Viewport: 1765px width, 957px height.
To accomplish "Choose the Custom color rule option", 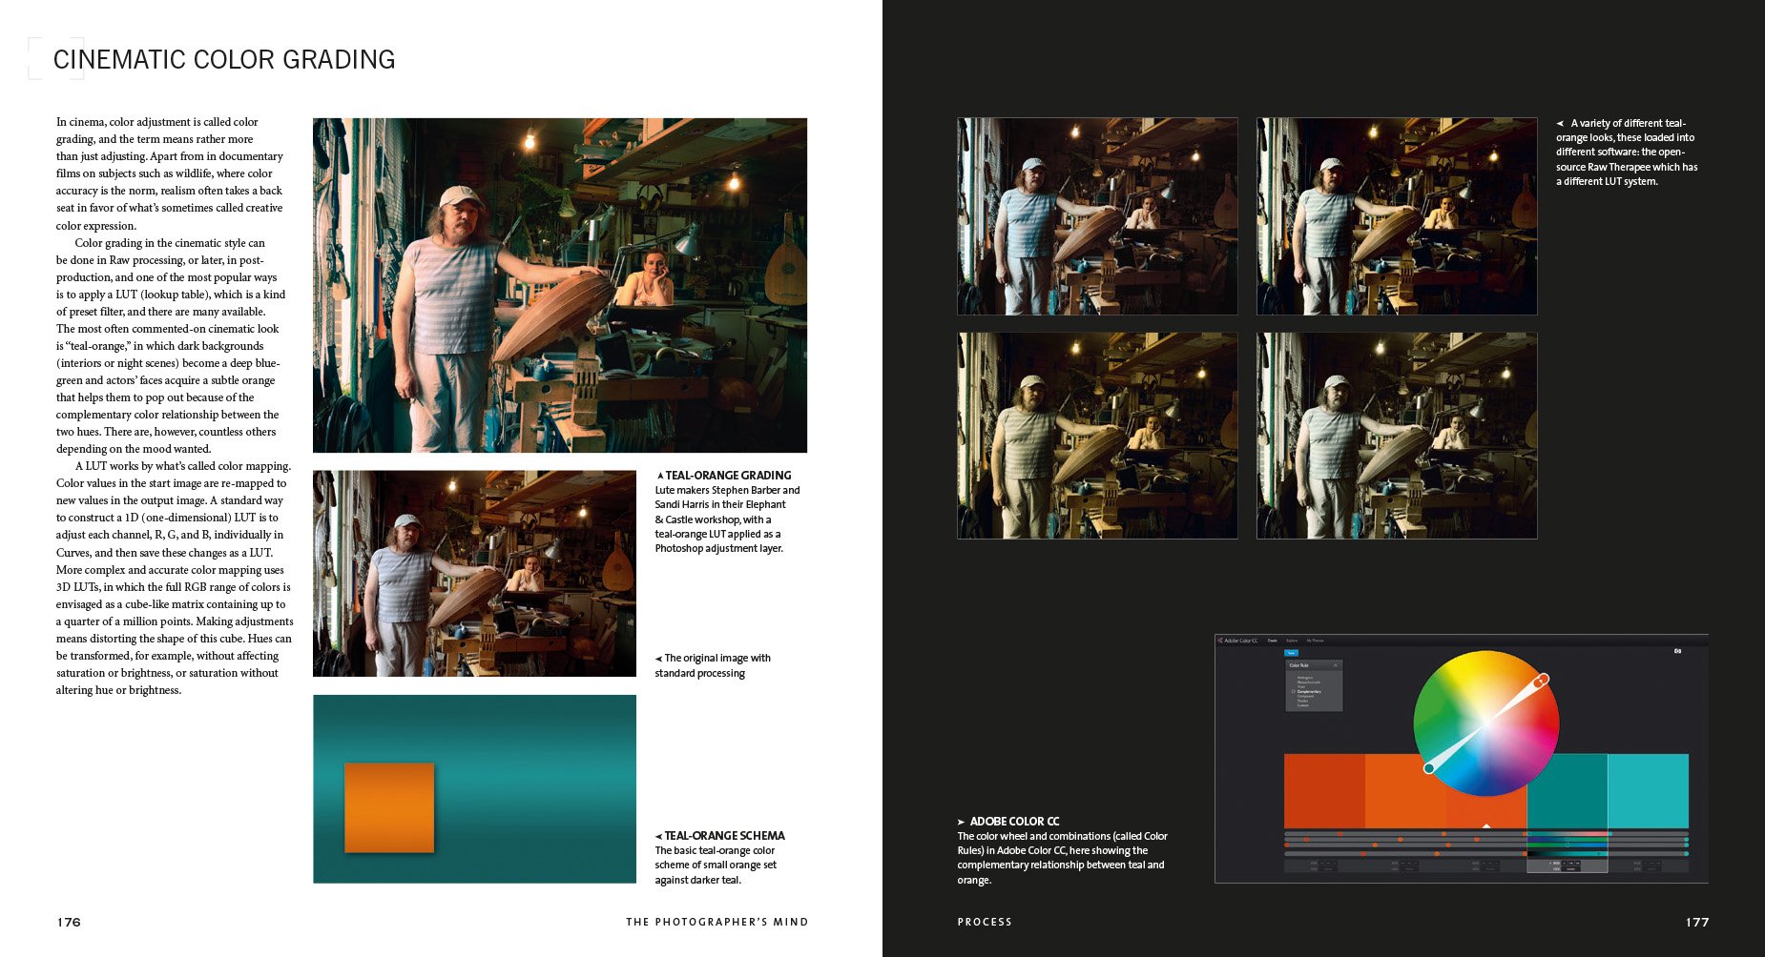I will 1303,705.
